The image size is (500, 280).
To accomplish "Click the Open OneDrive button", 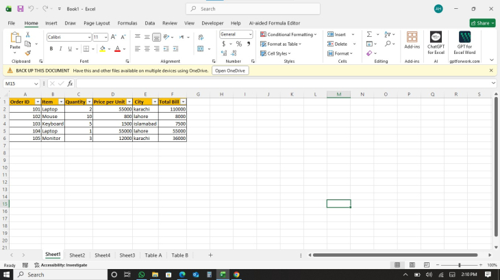I will coord(229,70).
